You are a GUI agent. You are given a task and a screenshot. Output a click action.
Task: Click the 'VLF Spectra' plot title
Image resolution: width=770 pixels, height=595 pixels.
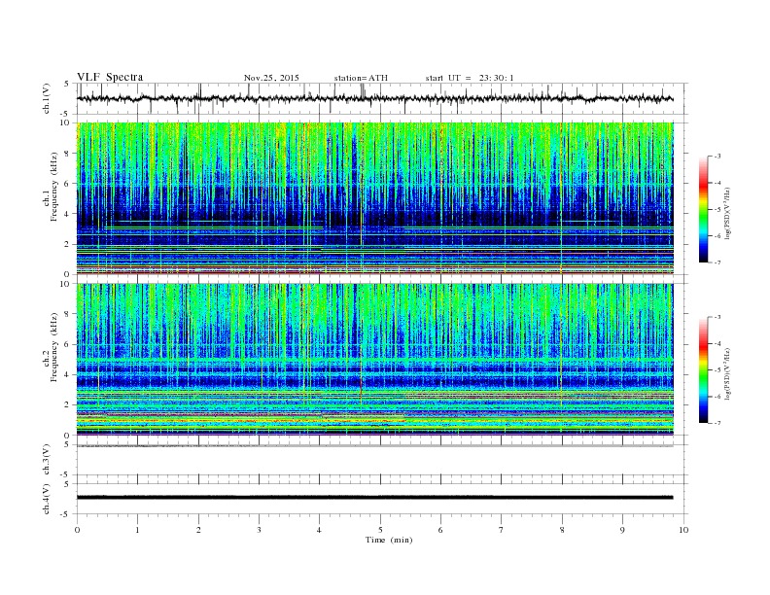110,77
